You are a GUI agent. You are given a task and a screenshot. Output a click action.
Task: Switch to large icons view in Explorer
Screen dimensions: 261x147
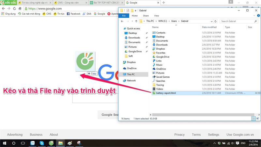pos(258,118)
